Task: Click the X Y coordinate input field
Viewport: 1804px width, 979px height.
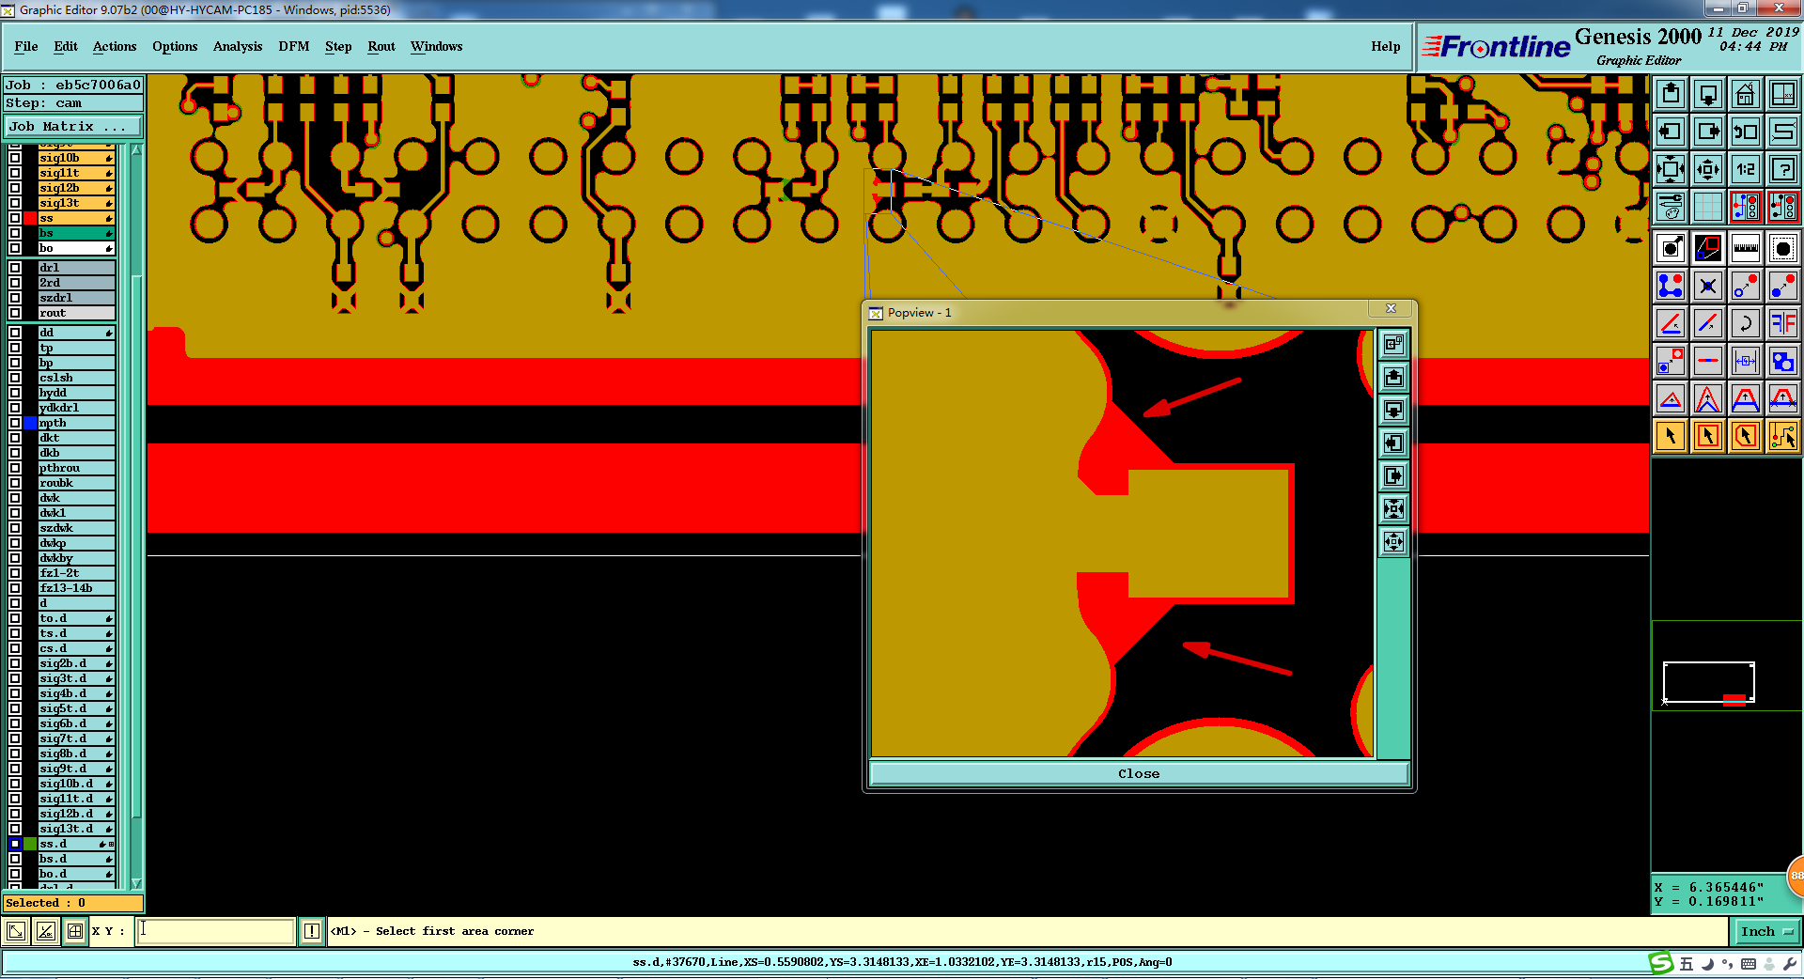Action: tap(216, 931)
